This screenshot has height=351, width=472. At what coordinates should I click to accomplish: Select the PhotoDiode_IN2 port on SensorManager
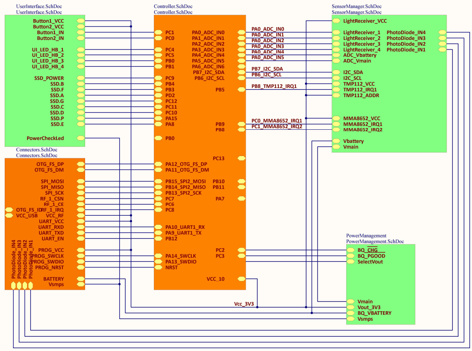(x=443, y=44)
